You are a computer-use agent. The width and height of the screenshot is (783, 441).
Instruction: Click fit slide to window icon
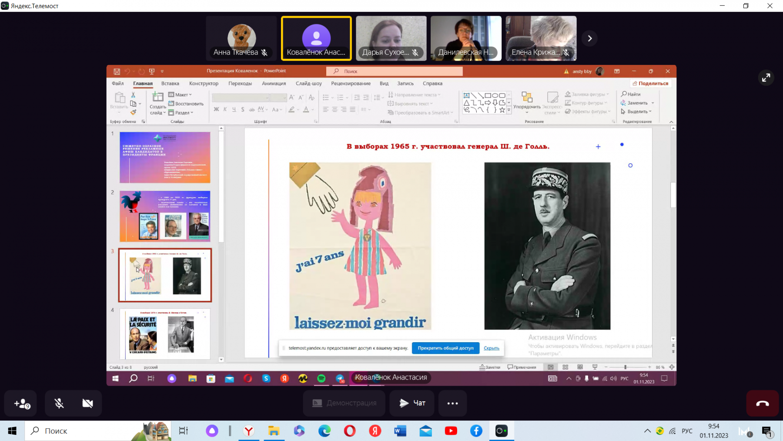(672, 367)
